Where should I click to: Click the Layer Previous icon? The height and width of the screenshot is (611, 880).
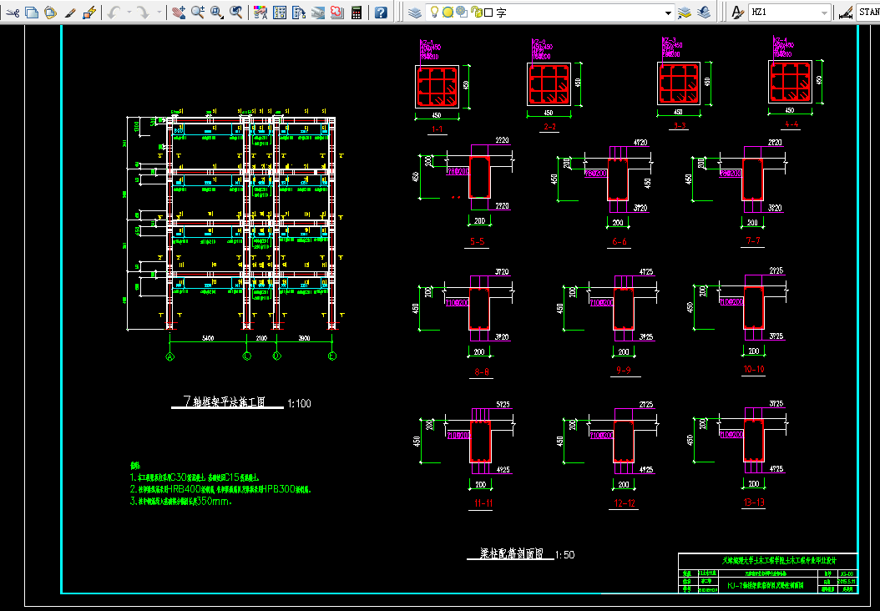pyautogui.click(x=703, y=12)
